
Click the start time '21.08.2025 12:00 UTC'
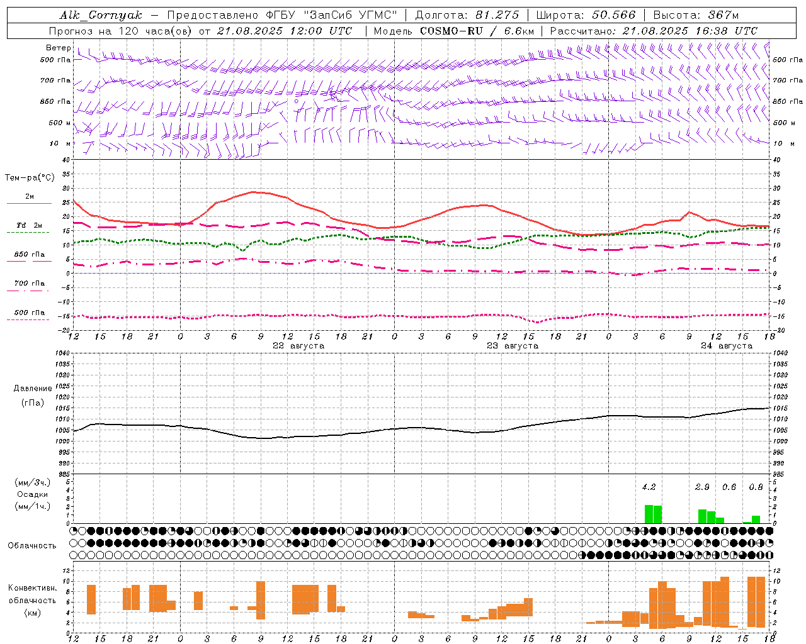point(284,31)
